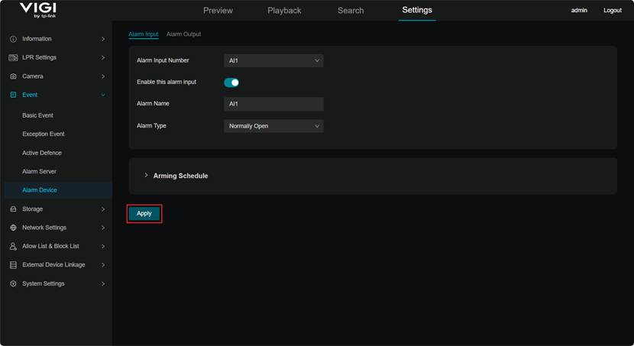
Task: Expand the Allow List & Block List chevron
Action: (x=103, y=246)
